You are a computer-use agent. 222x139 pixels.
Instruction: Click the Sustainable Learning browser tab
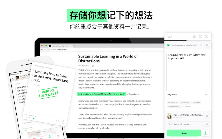point(60,46)
